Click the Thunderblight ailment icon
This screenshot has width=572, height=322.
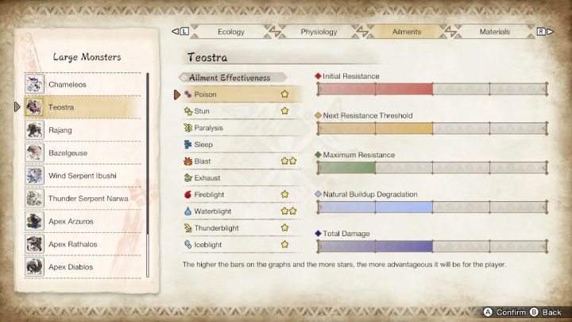click(x=187, y=227)
